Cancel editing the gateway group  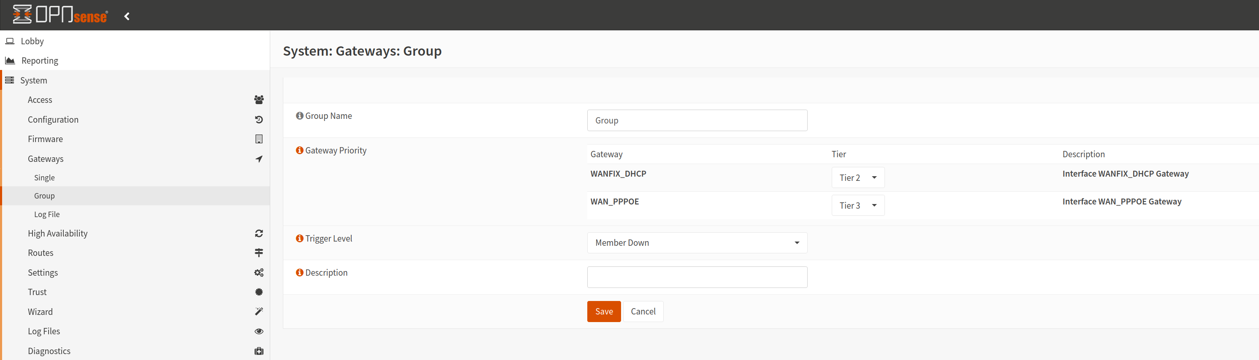(643, 312)
